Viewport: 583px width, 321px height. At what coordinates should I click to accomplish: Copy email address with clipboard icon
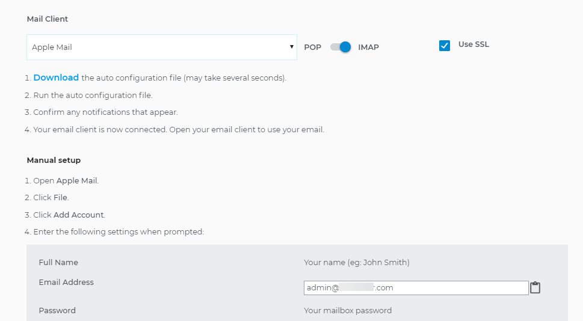[x=535, y=287]
